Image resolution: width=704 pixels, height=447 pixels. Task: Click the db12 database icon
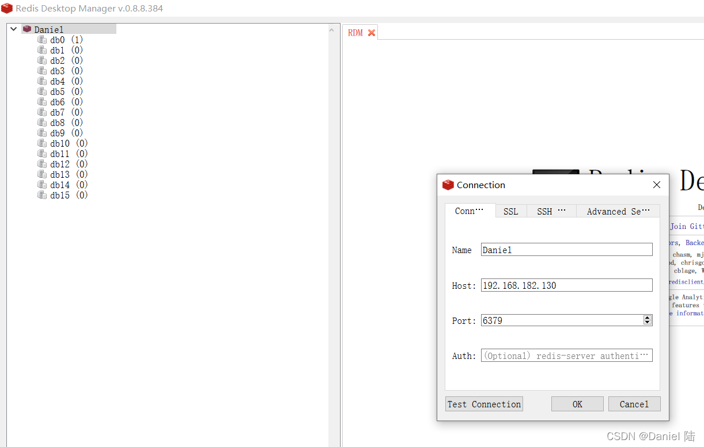(x=42, y=164)
